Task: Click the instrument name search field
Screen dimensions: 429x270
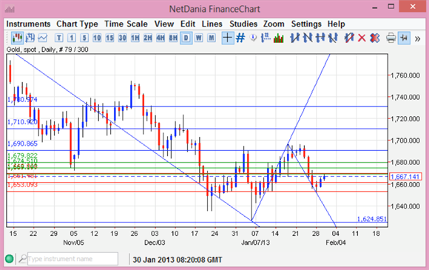Action: pos(72,259)
